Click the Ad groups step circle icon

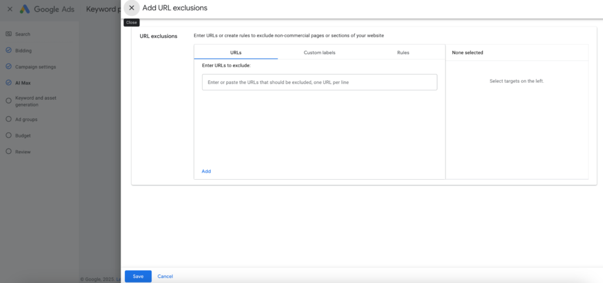tap(8, 119)
